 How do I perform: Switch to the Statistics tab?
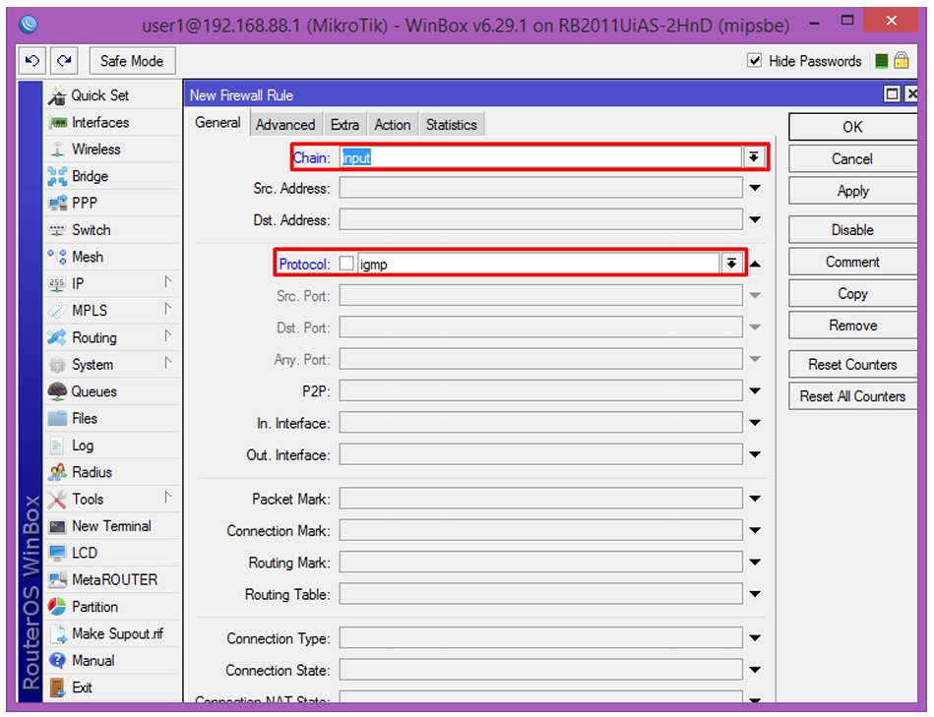pos(452,124)
